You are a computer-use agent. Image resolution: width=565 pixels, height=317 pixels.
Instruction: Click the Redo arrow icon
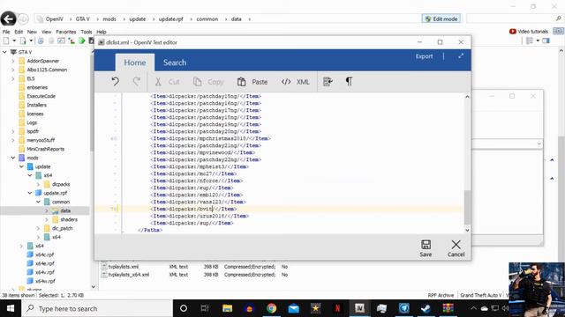tap(136, 82)
